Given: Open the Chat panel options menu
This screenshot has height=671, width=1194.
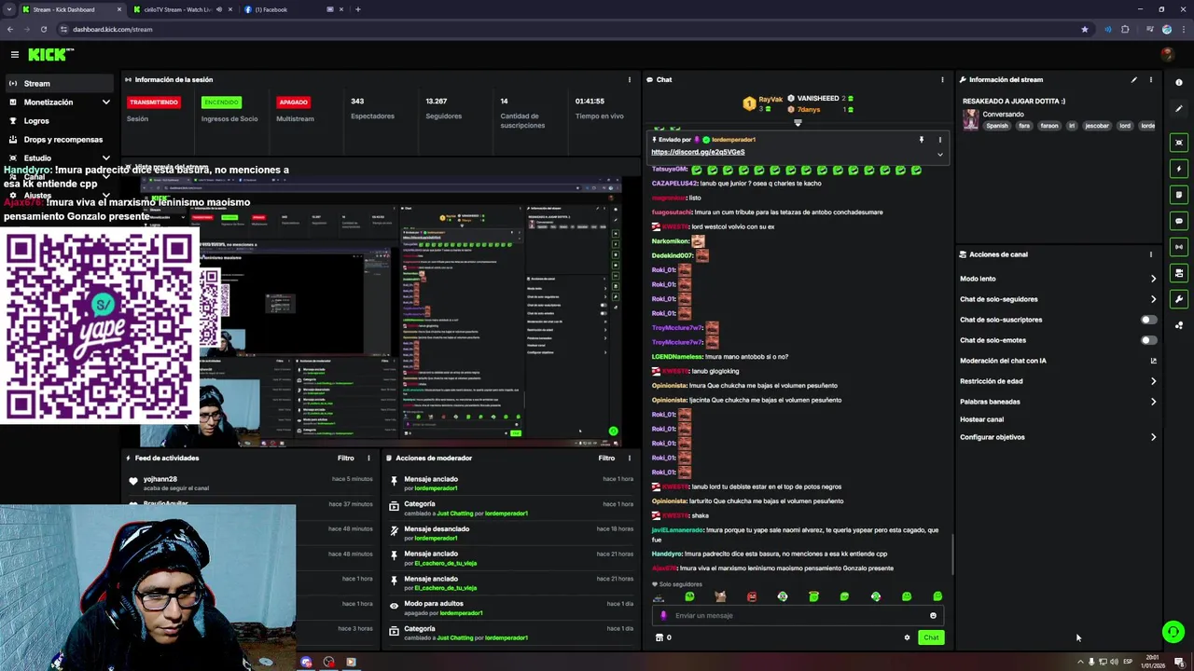Looking at the screenshot, I should (x=942, y=80).
